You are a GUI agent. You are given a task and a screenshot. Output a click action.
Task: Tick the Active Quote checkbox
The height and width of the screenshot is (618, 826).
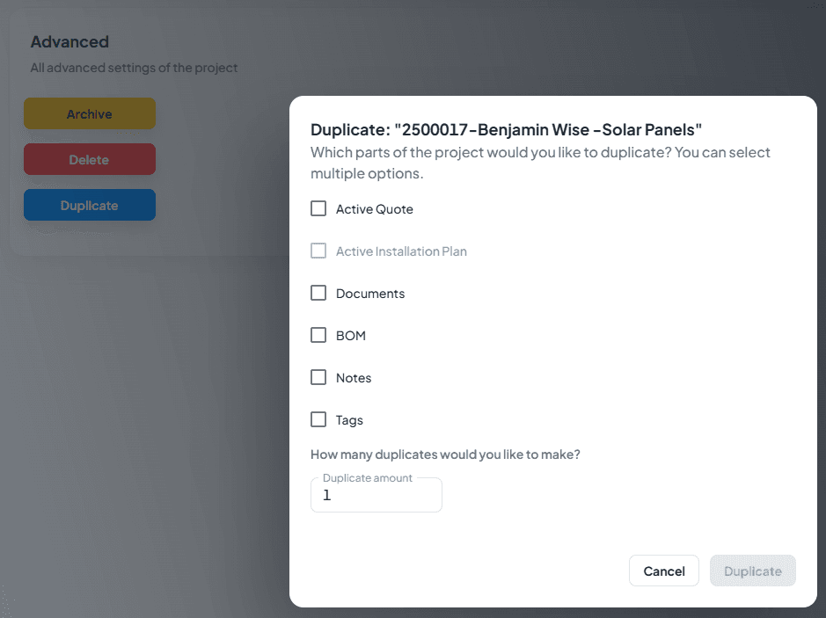pos(318,209)
